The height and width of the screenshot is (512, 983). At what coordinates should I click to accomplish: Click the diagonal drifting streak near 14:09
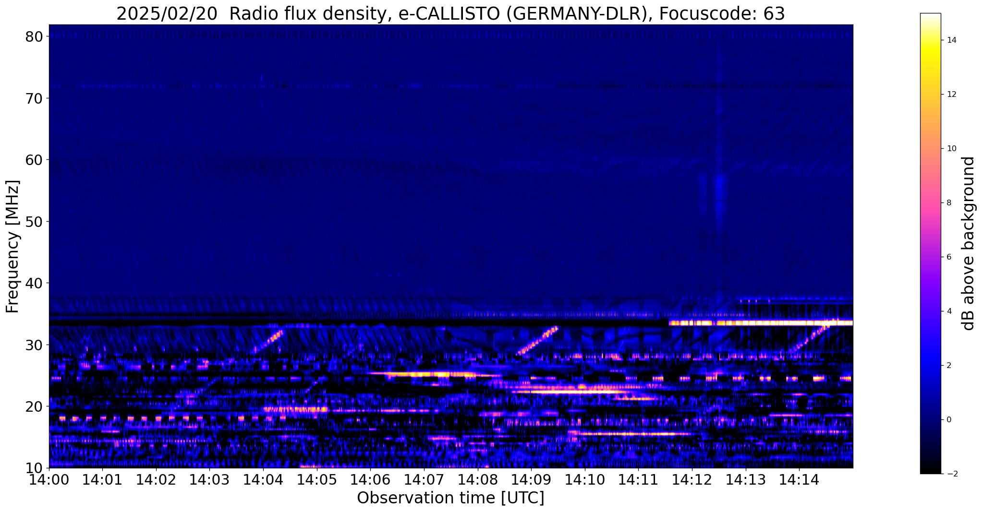[x=537, y=341]
